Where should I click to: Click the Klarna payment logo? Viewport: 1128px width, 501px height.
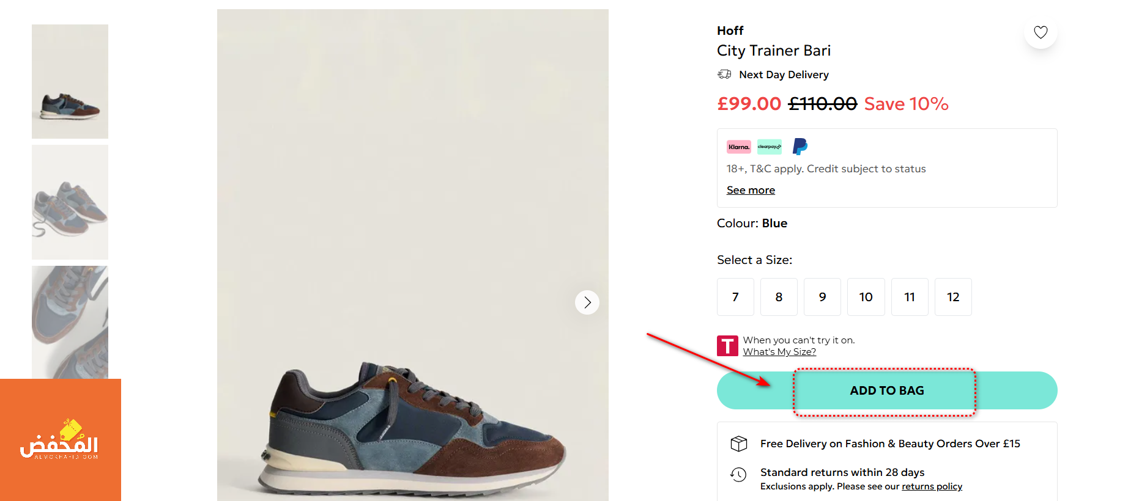point(739,147)
